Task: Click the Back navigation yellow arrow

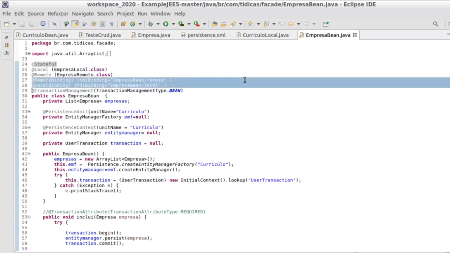Action: point(291,24)
